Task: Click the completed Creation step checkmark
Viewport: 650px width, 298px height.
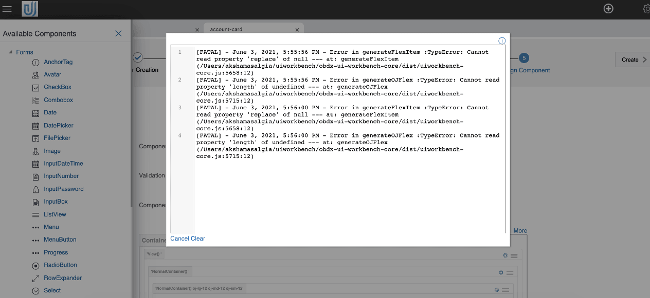Action: point(137,57)
